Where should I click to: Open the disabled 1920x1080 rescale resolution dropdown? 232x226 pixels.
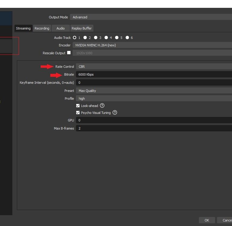tap(152, 53)
